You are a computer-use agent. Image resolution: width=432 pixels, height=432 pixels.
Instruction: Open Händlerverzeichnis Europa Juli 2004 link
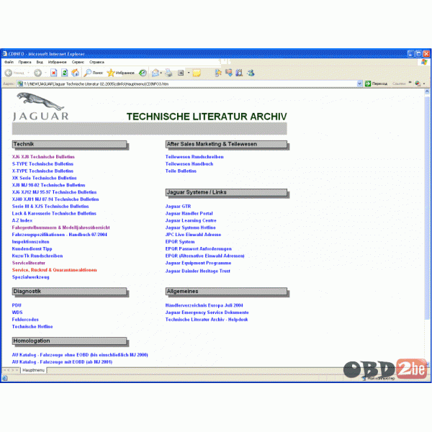pyautogui.click(x=204, y=305)
